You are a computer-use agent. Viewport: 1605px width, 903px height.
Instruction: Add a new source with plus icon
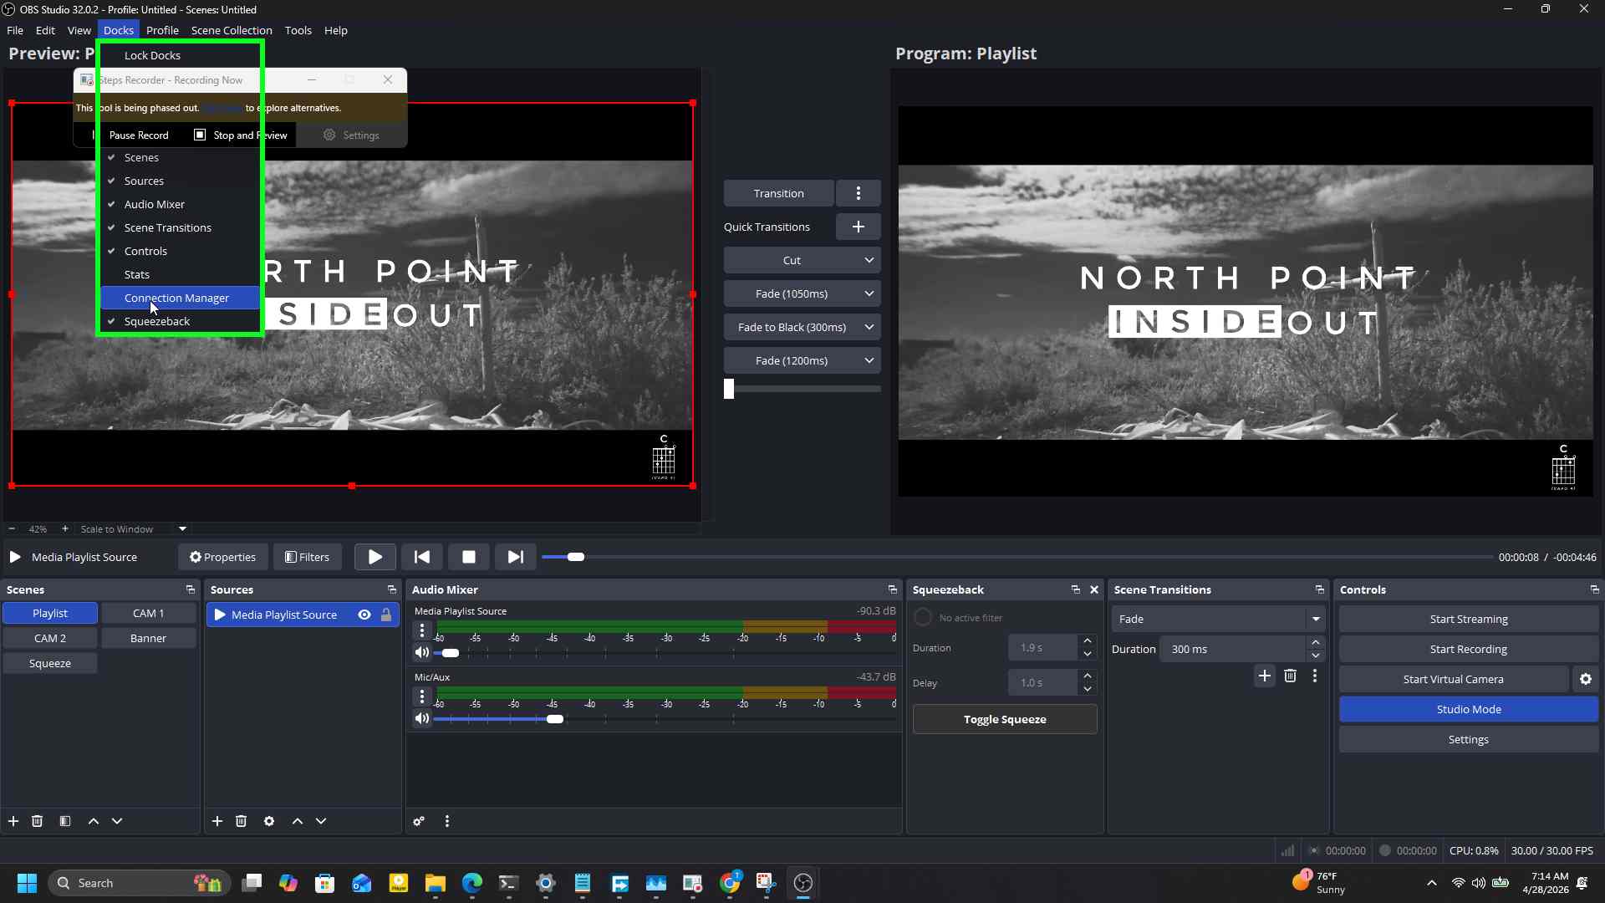coord(217,821)
